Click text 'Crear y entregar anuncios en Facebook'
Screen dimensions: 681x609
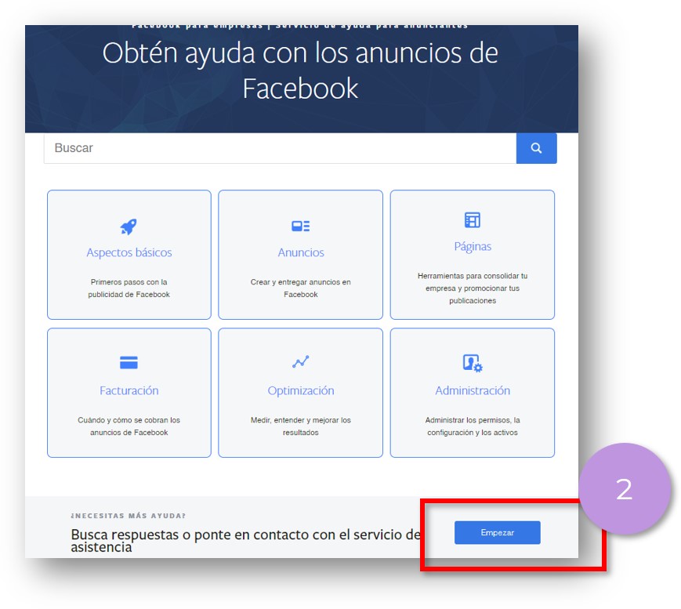click(x=301, y=288)
